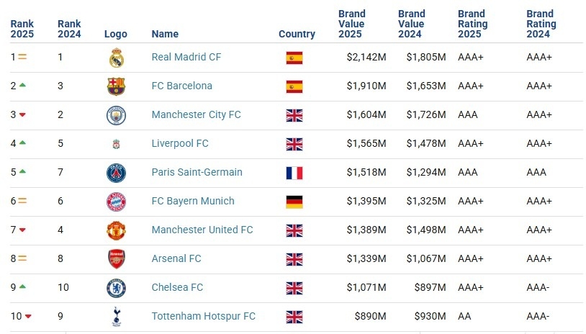The image size is (586, 334).
Task: Sort by Brand Value 2025 column header
Action: tap(352, 24)
